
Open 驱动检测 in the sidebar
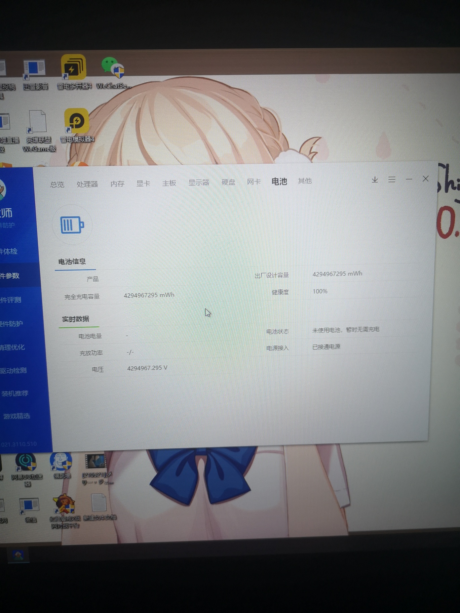tap(13, 371)
